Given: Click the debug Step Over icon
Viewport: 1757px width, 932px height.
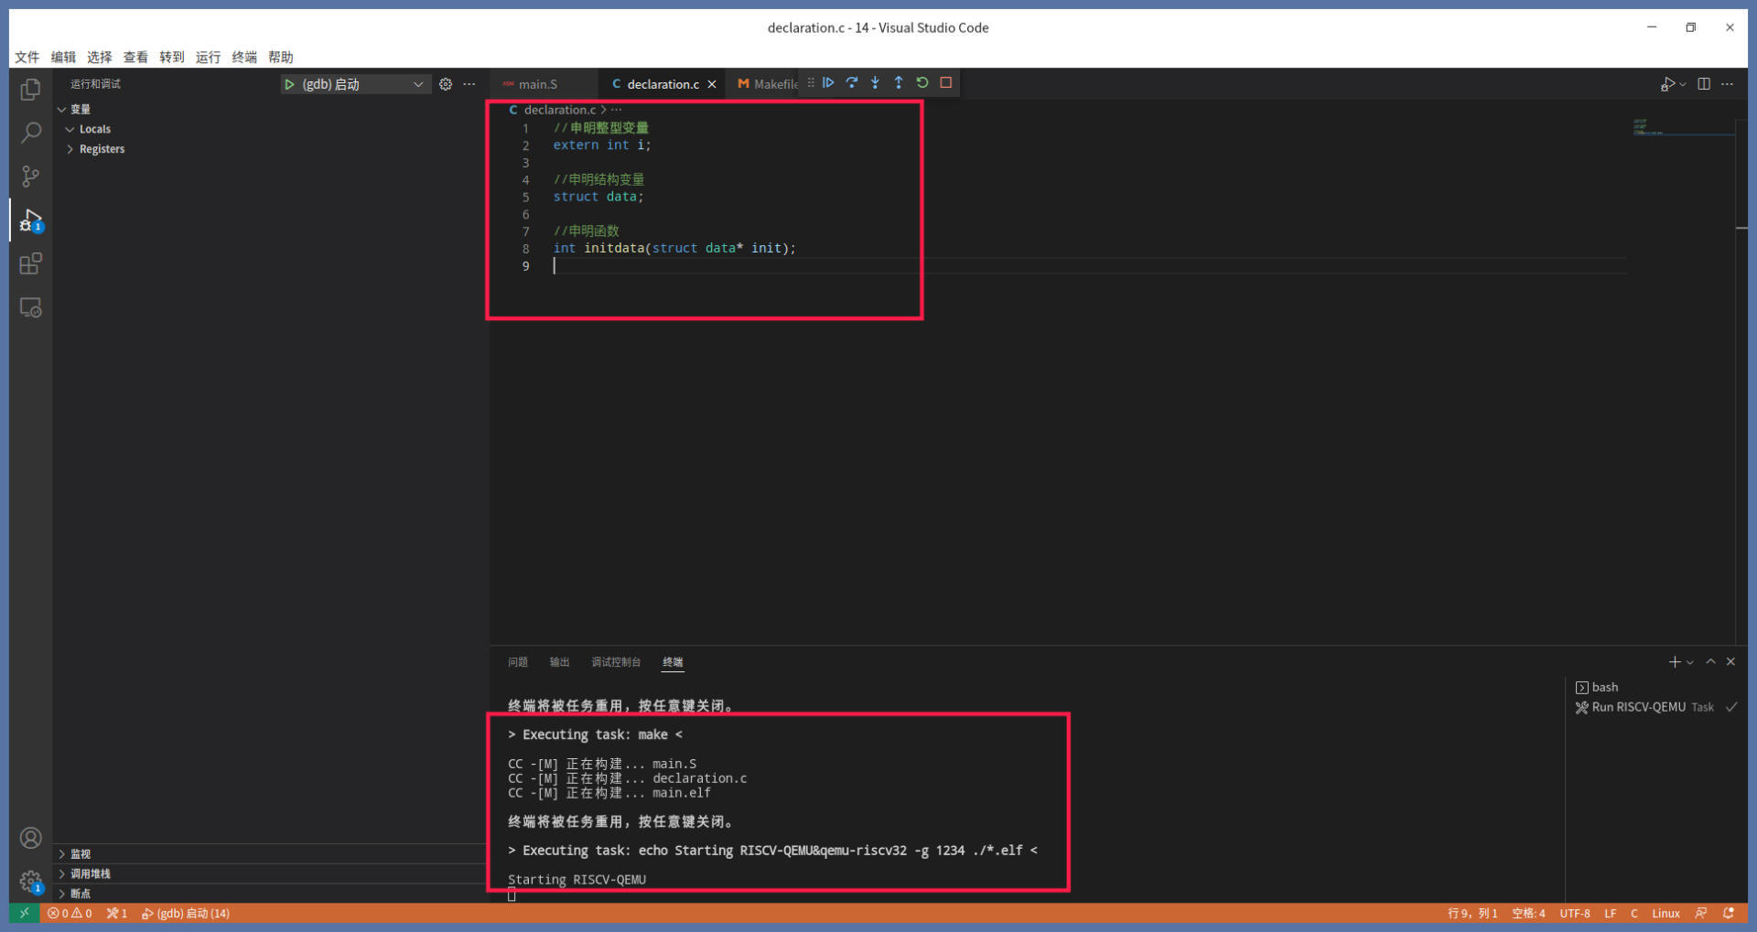Looking at the screenshot, I should [852, 83].
